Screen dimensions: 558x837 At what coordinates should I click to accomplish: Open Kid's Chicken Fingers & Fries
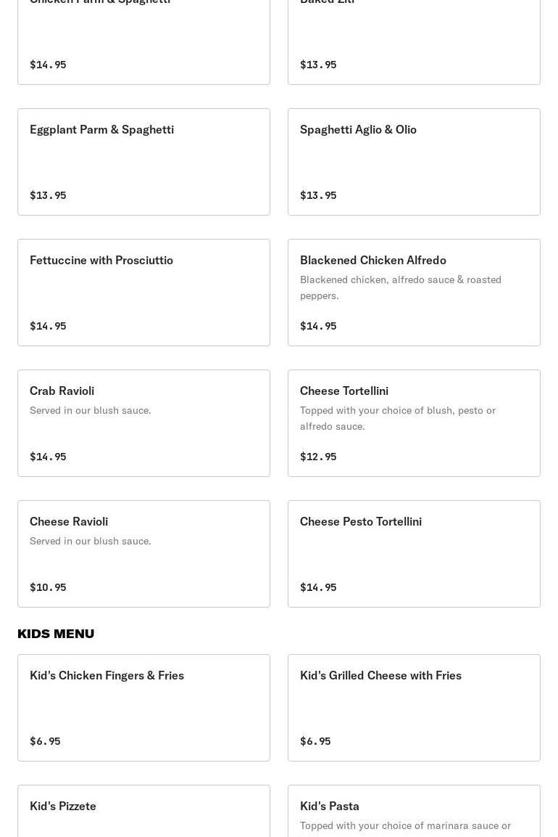click(143, 708)
